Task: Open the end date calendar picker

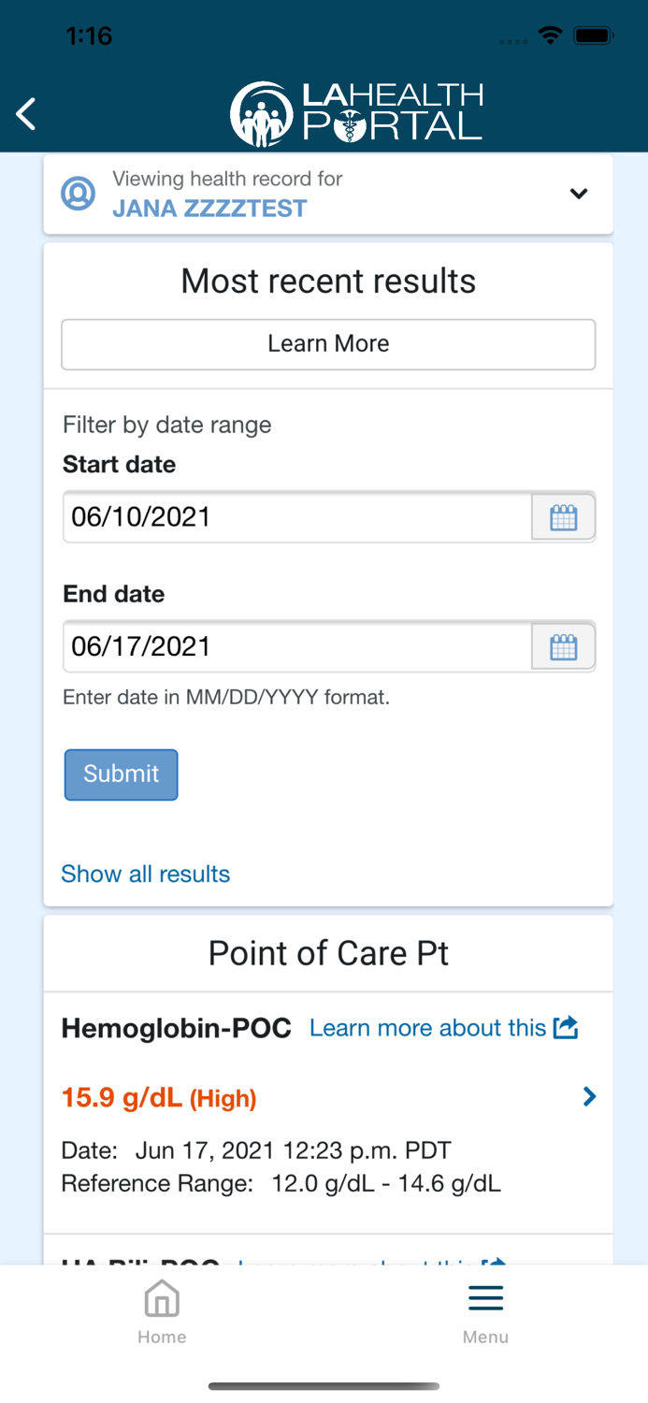Action: 563,645
